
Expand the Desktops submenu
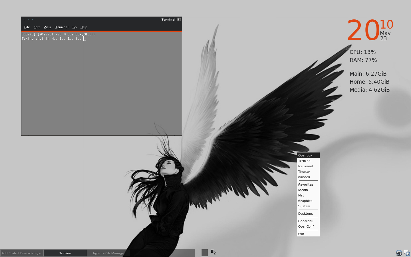coord(308,214)
